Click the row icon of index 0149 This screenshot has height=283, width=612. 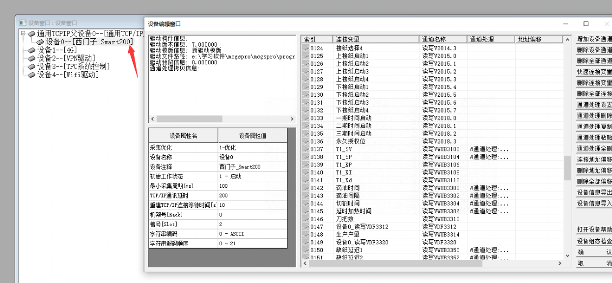[306, 242]
